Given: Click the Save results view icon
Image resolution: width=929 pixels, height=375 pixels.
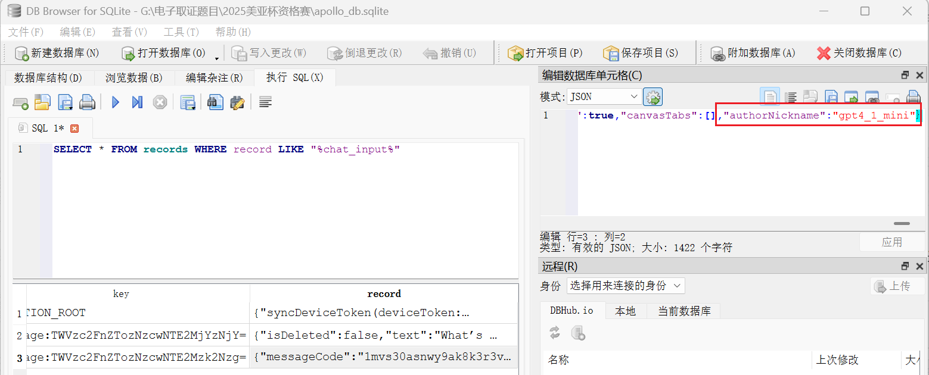Looking at the screenshot, I should pos(188,102).
